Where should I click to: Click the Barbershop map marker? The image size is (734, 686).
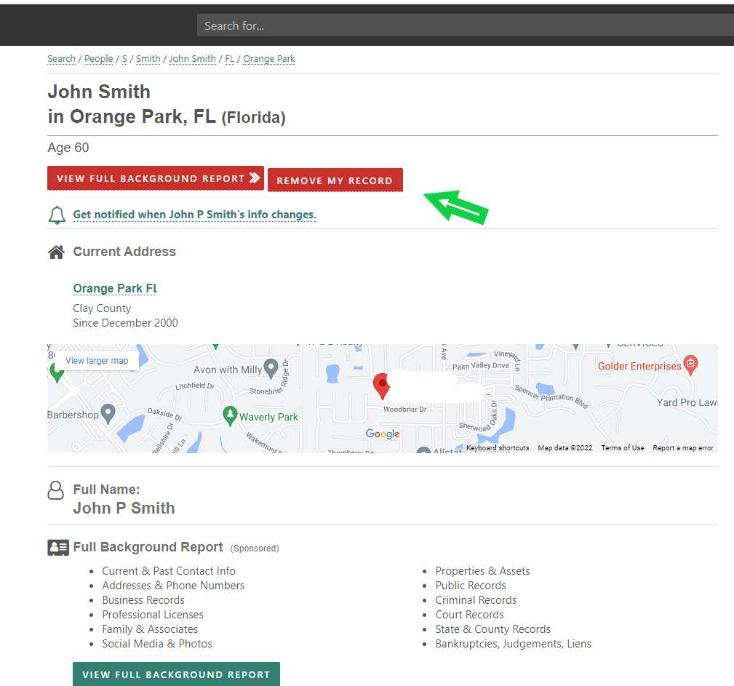tap(108, 413)
